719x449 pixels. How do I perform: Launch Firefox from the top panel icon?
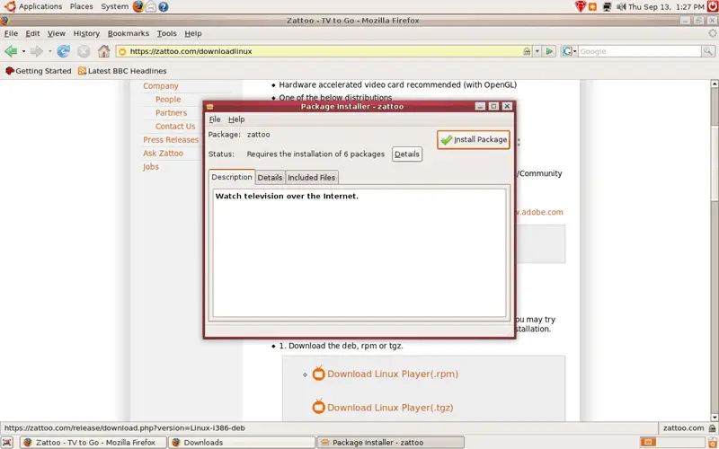tap(138, 6)
